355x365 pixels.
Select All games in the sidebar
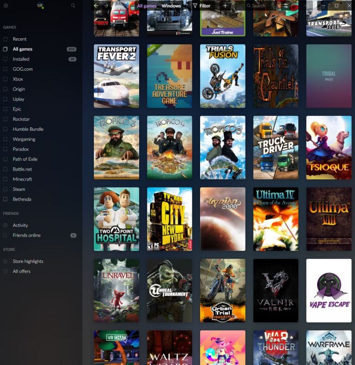[x=23, y=49]
